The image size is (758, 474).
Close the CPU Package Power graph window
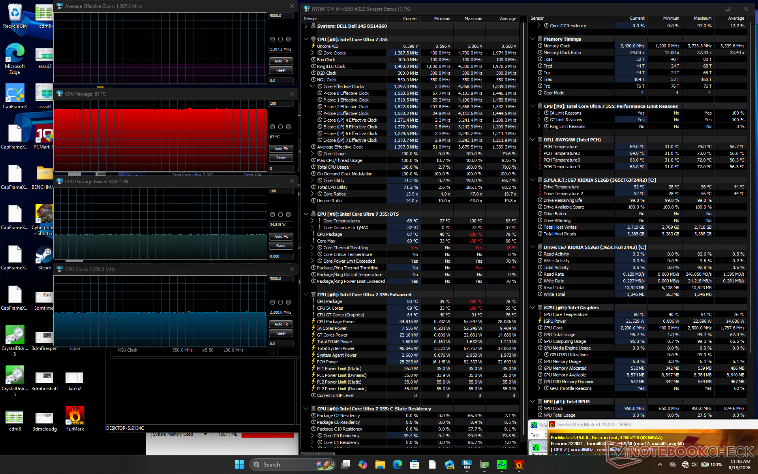point(292,182)
